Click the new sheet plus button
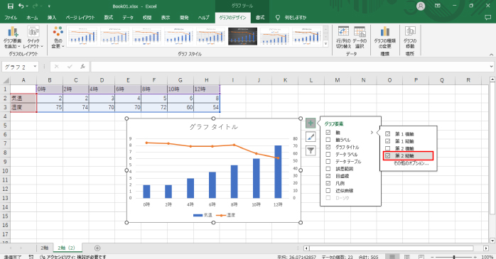Viewport: 496px width, 259px height. click(x=97, y=248)
